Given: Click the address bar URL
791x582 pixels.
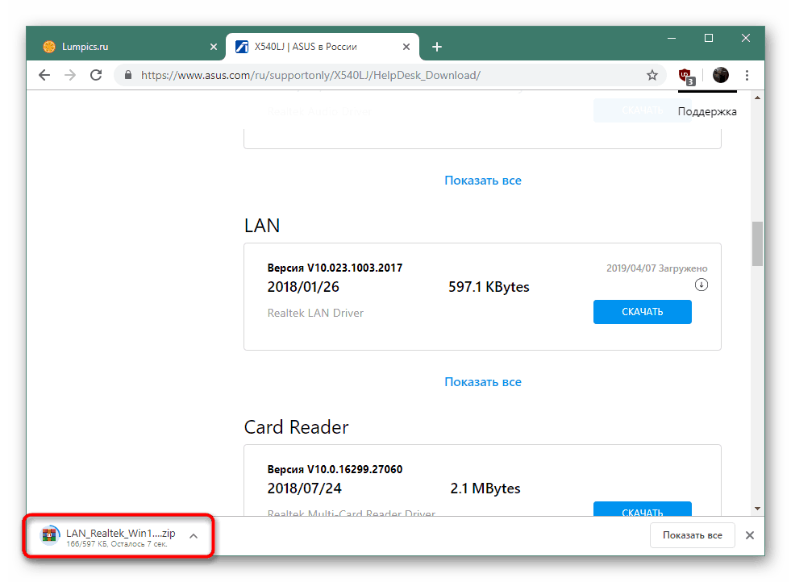Looking at the screenshot, I should click(310, 75).
